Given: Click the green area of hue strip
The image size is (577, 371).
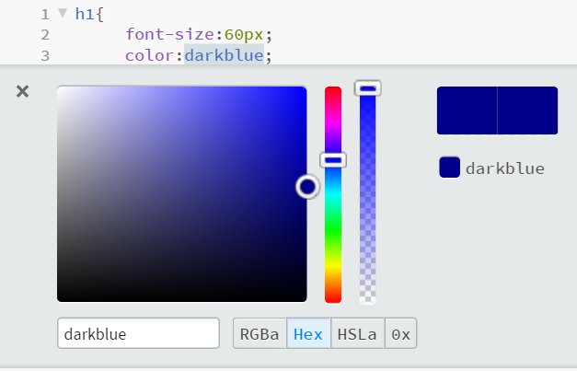Looking at the screenshot, I should click(x=333, y=230).
